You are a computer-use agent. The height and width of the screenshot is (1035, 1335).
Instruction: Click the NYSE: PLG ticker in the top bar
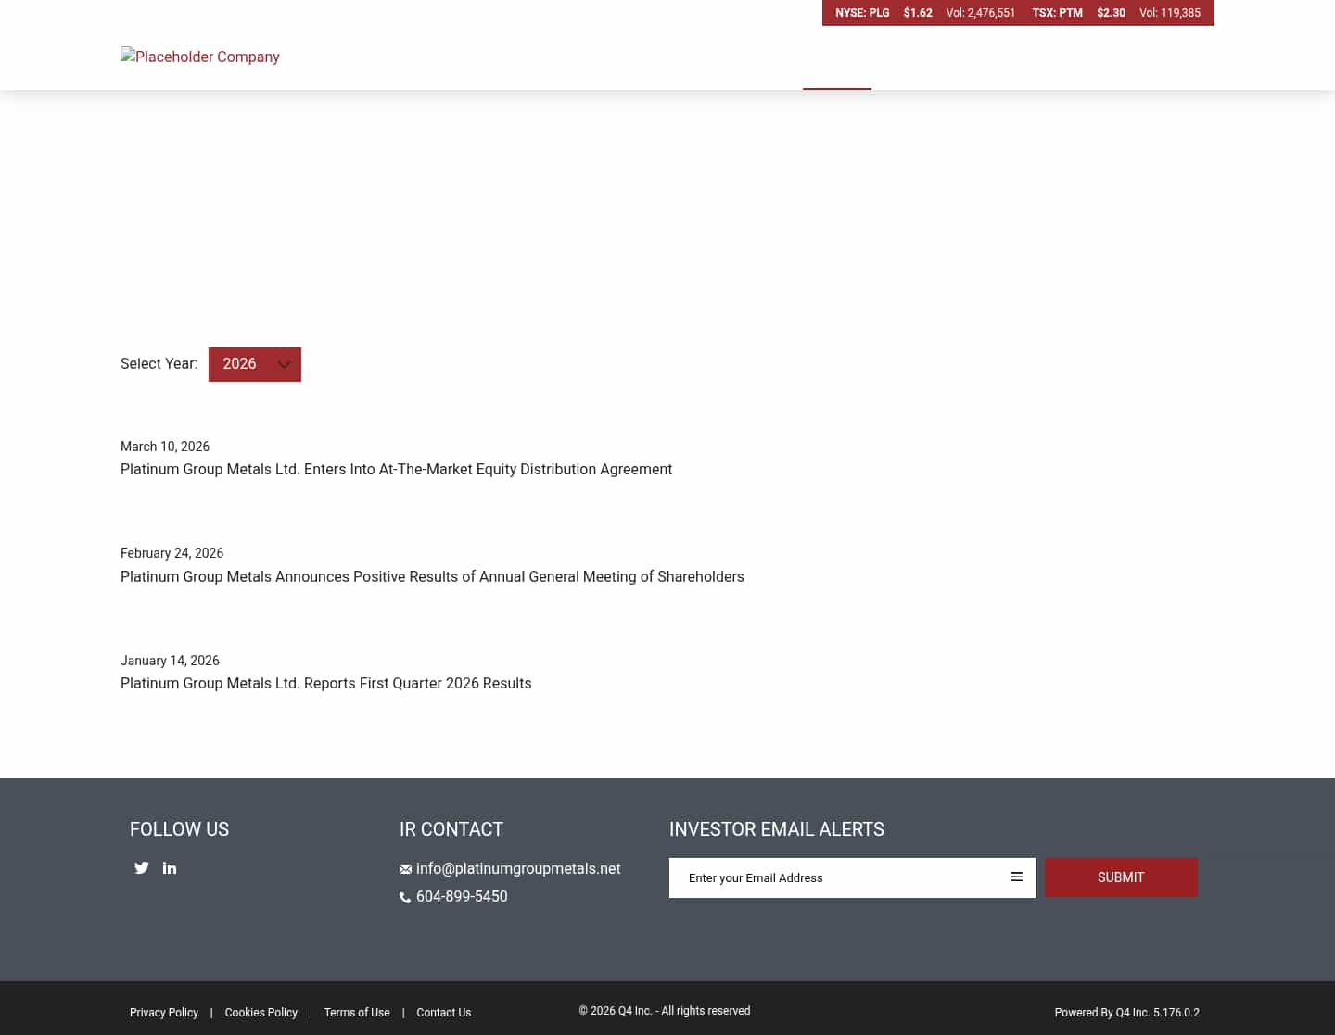pos(862,13)
